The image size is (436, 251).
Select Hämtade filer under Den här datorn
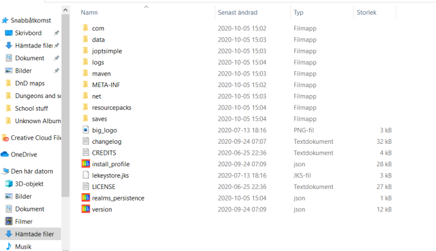[x=34, y=234]
